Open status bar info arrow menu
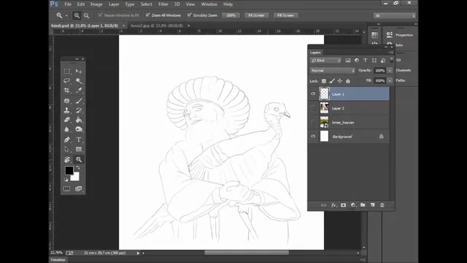Viewport: 467px width, 263px height. (x=138, y=254)
